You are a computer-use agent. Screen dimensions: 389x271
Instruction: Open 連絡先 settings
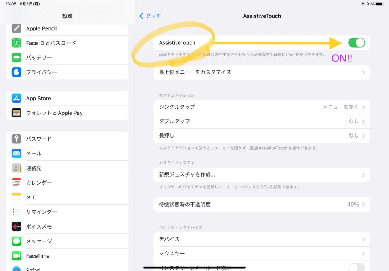(x=68, y=168)
